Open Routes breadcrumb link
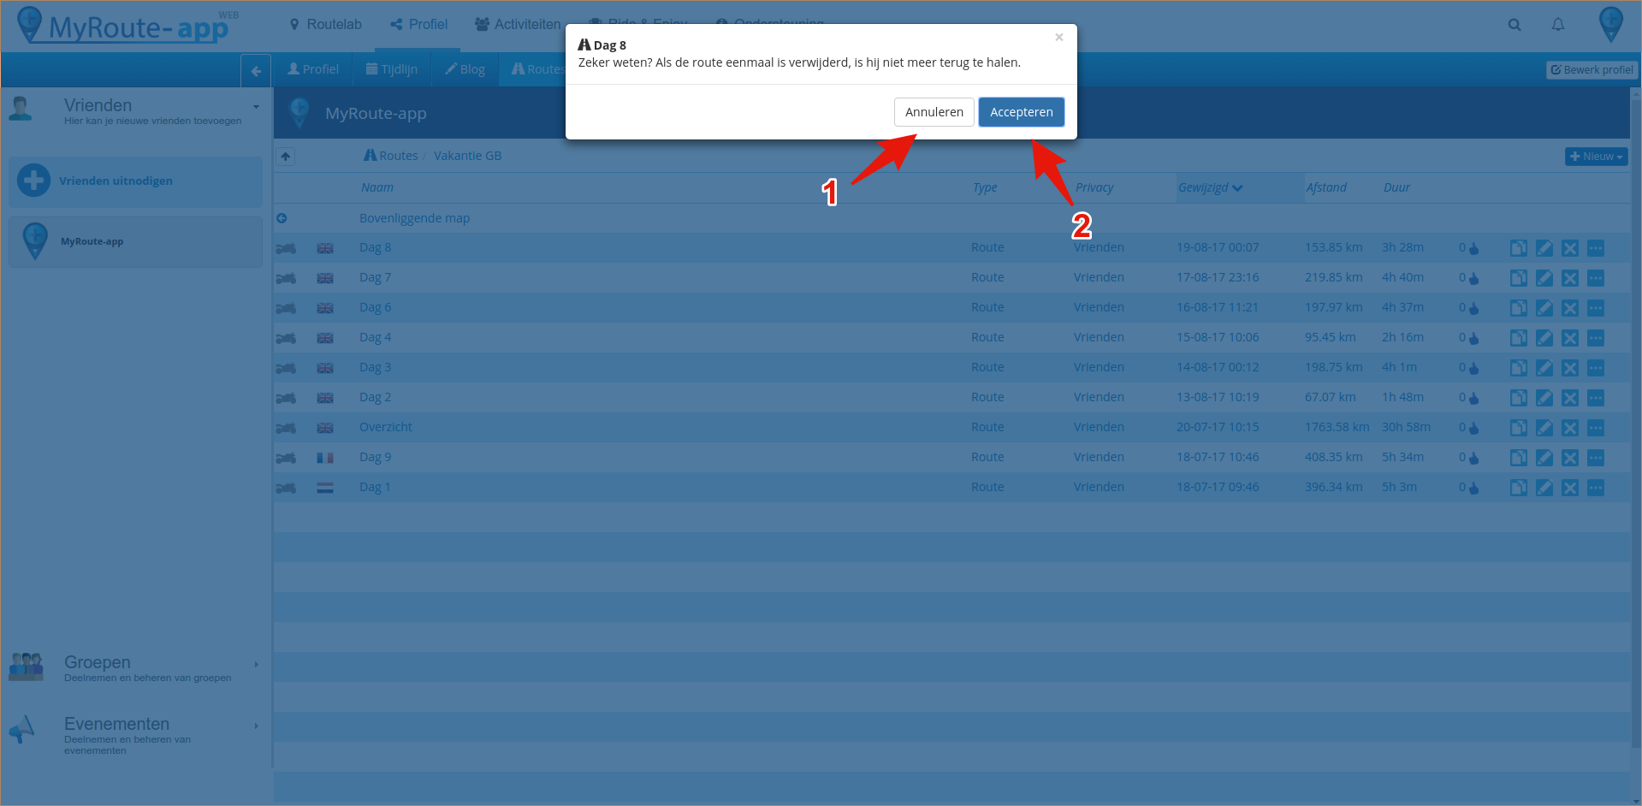Screen dimensions: 1642x806 tap(391, 156)
